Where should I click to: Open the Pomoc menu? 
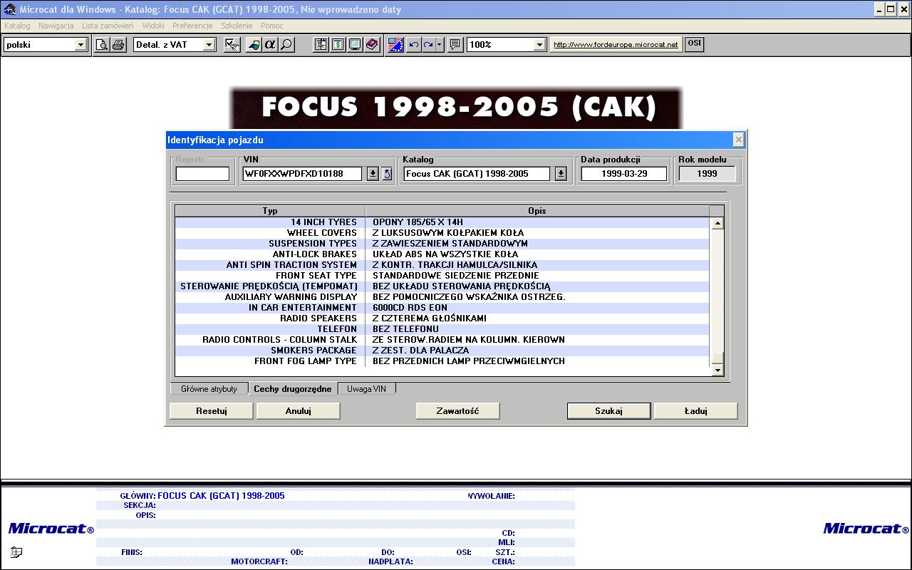tap(272, 26)
